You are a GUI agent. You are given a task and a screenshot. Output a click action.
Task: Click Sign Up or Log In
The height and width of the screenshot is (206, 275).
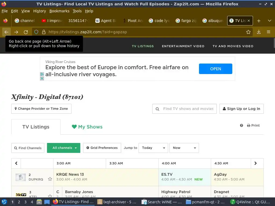241,109
